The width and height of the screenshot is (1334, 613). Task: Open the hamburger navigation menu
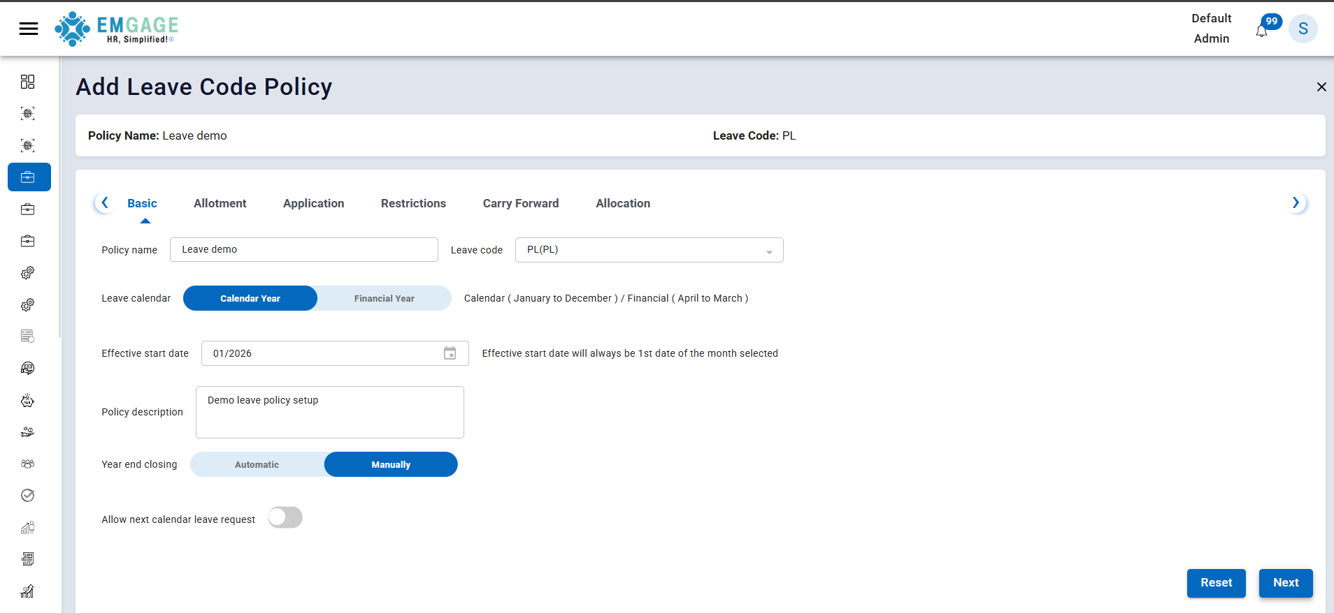click(x=29, y=29)
